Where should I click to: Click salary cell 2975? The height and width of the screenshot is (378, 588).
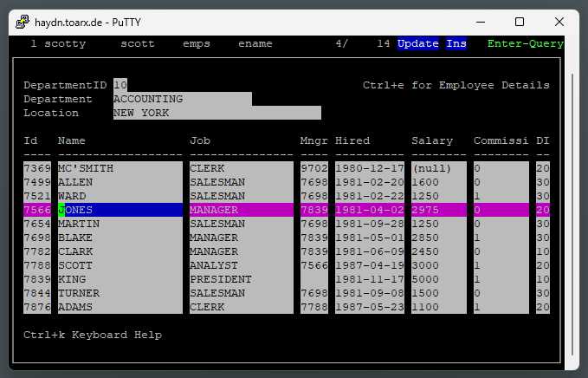click(439, 210)
